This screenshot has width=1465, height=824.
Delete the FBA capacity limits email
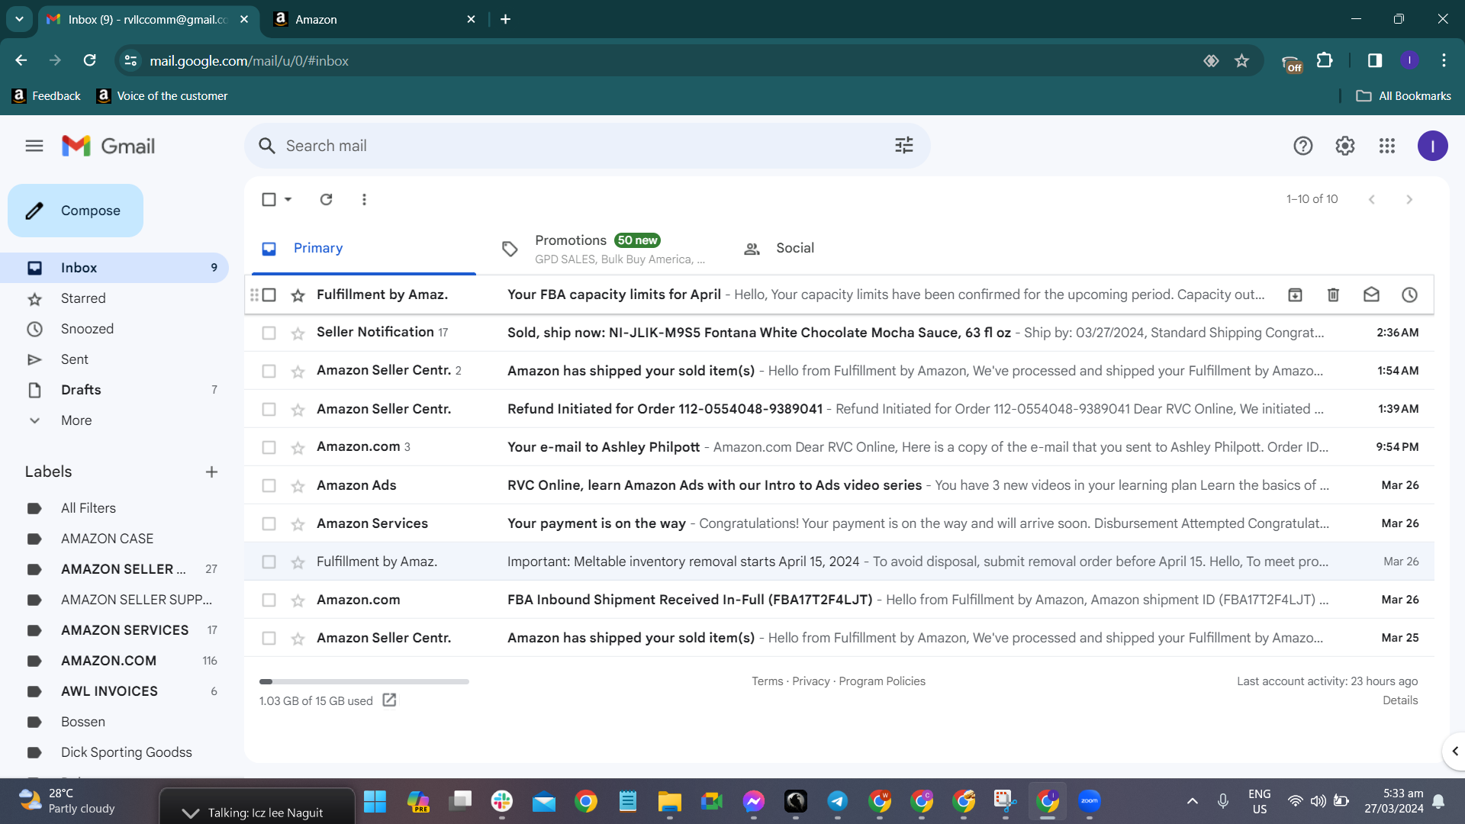point(1333,295)
